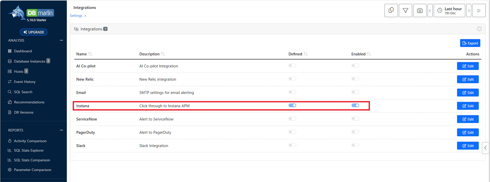Open Activity Comparison report

30,141
